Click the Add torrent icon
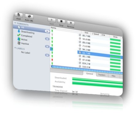The width and height of the screenshot is (136, 115). click(18, 15)
